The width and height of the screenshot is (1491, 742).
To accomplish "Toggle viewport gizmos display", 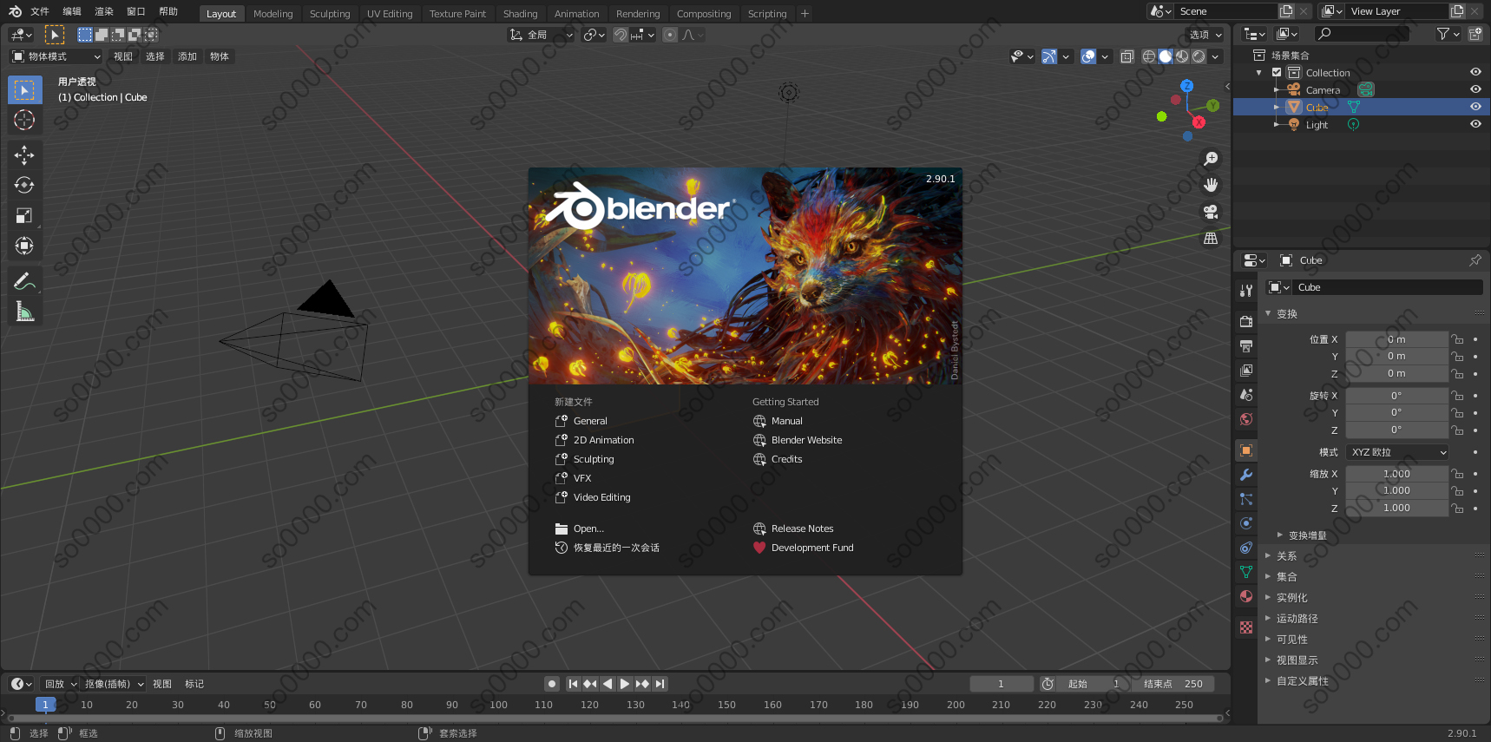I will tap(1049, 56).
